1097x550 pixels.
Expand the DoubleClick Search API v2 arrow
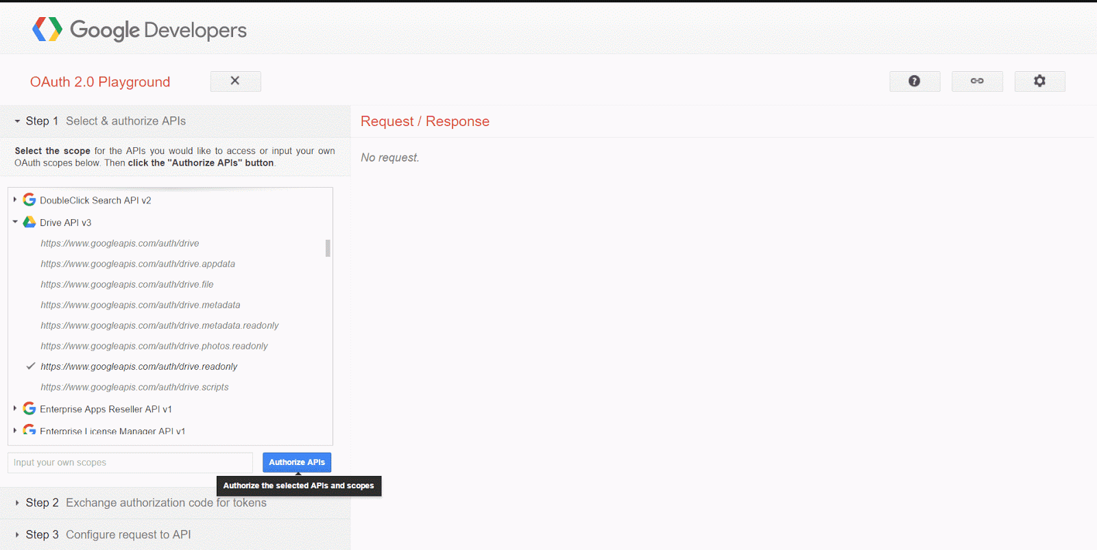point(15,199)
